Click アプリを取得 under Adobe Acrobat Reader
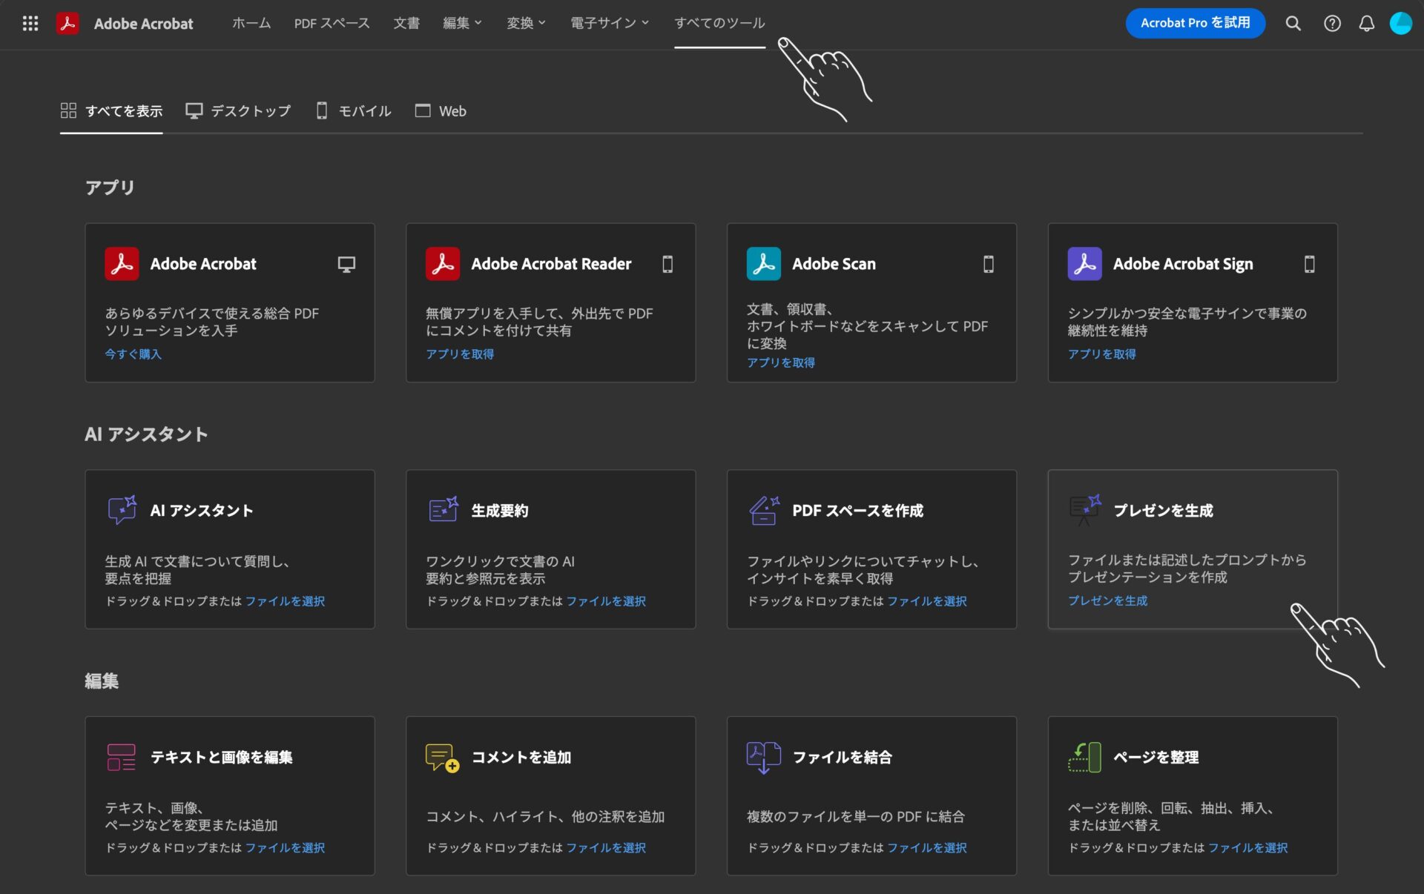 click(x=460, y=354)
